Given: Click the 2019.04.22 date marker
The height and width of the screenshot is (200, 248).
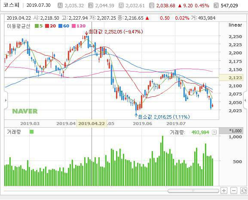Looking at the screenshot, I should point(92,123).
